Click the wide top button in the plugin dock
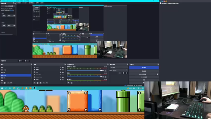Image resolution: width=211 pixels, height=119 pixels. (8, 6)
